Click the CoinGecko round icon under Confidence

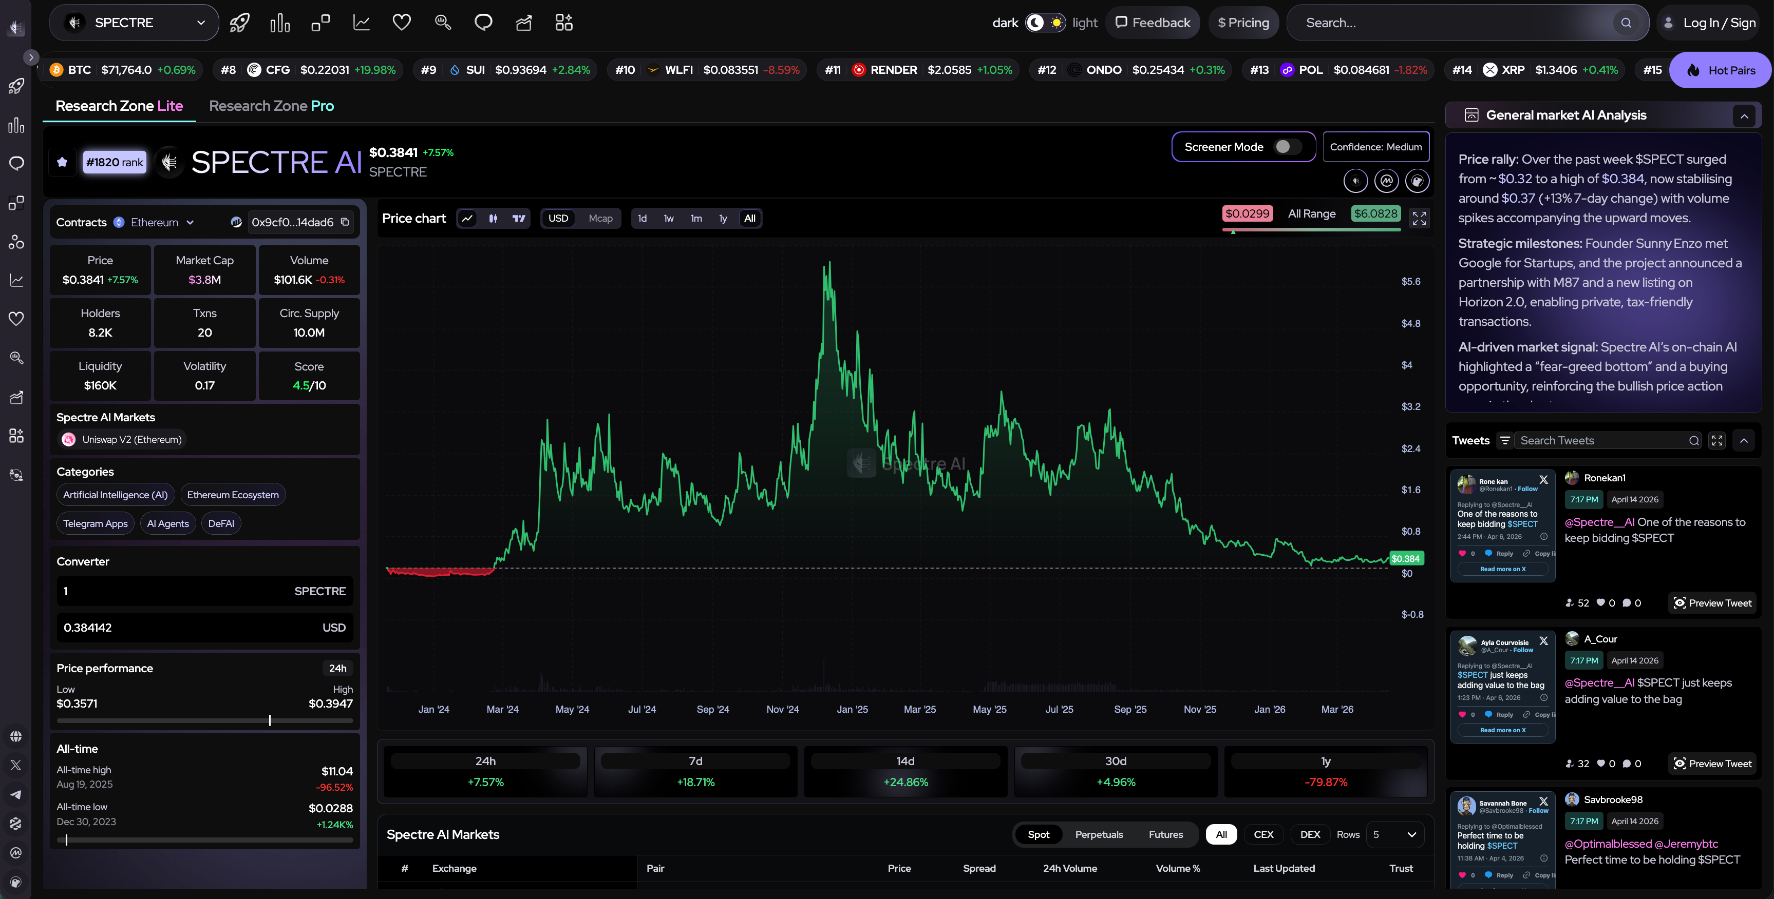[x=1417, y=181]
